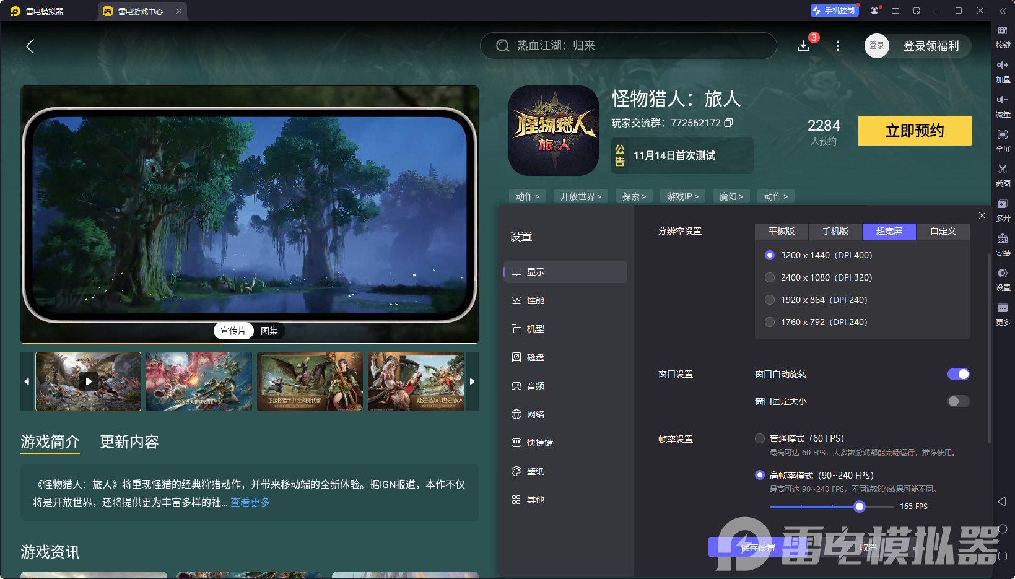Viewport: 1015px width, 579px height.
Task: Play the 宣传片 trailer video thumbnail
Action: pyautogui.click(x=88, y=381)
